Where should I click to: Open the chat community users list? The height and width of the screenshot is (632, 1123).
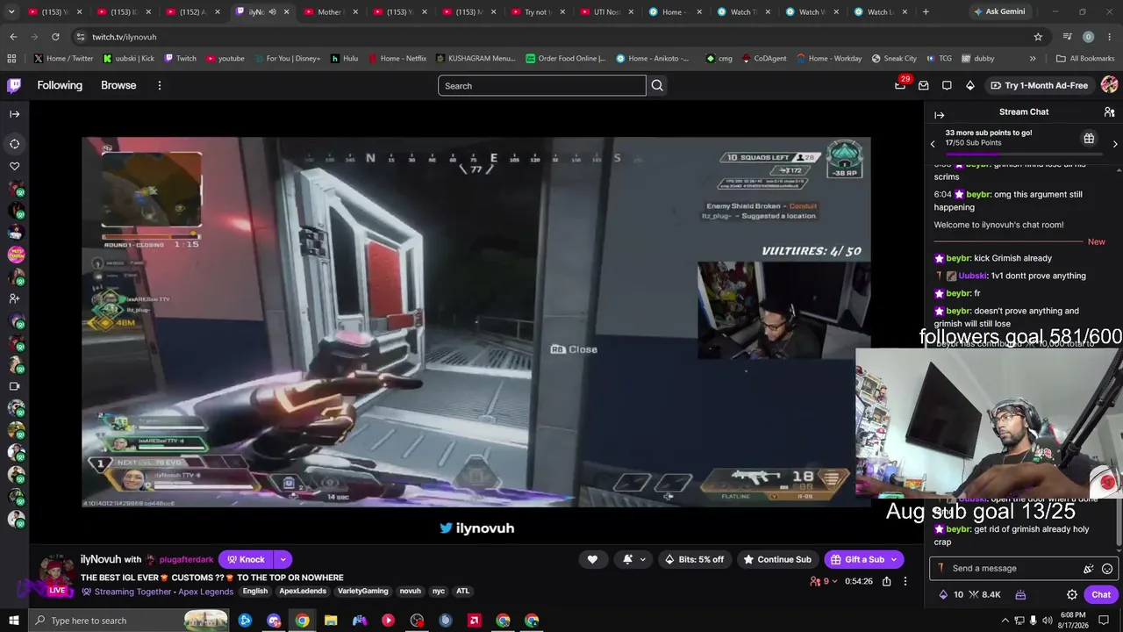pyautogui.click(x=1109, y=112)
